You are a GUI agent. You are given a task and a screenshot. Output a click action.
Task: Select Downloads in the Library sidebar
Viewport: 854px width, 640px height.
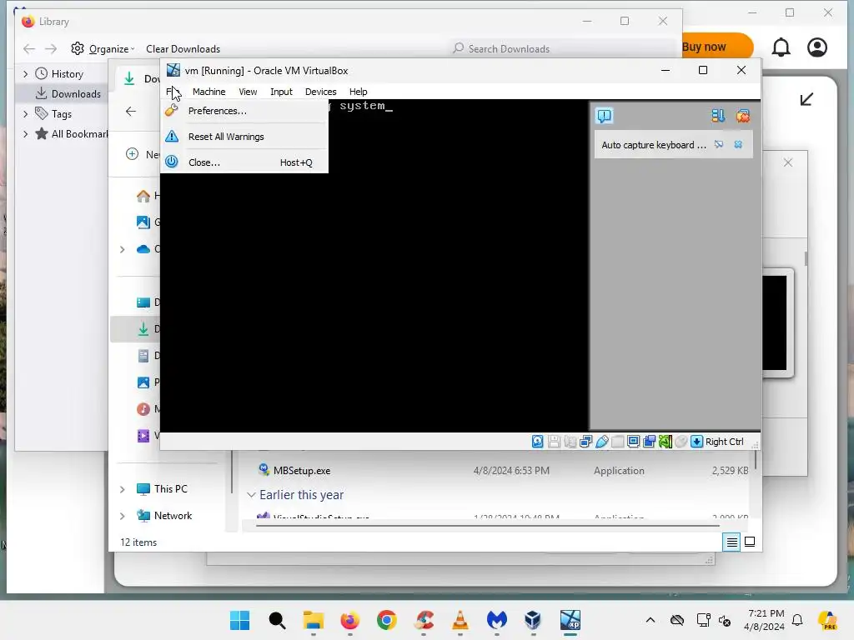tap(68, 93)
